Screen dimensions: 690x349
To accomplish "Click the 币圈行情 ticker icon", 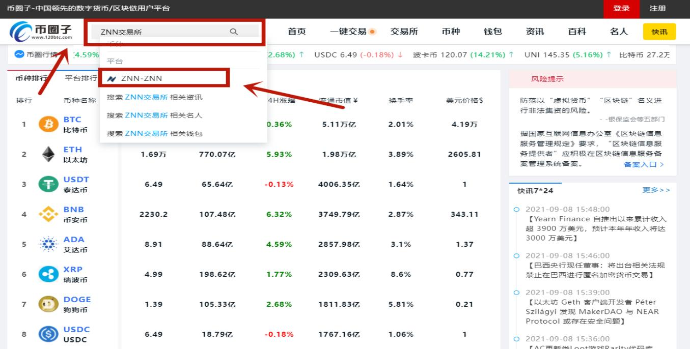I will [19, 54].
